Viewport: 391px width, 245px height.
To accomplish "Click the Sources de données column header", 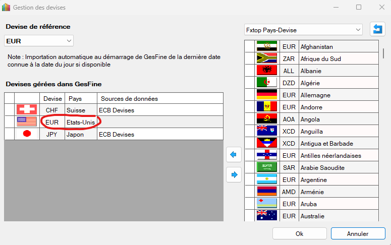I will pos(129,98).
